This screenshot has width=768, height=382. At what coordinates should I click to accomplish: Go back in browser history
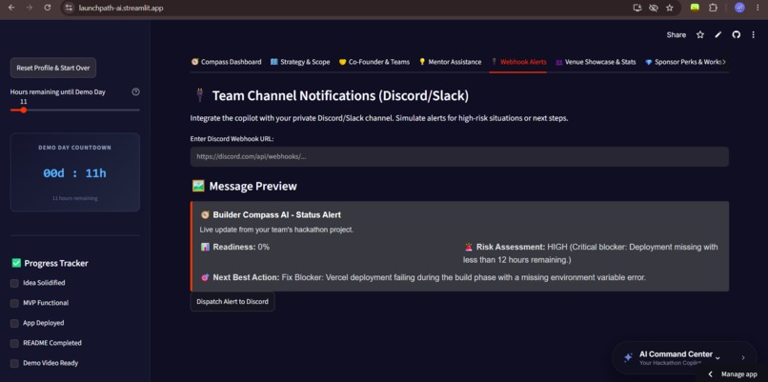point(11,8)
